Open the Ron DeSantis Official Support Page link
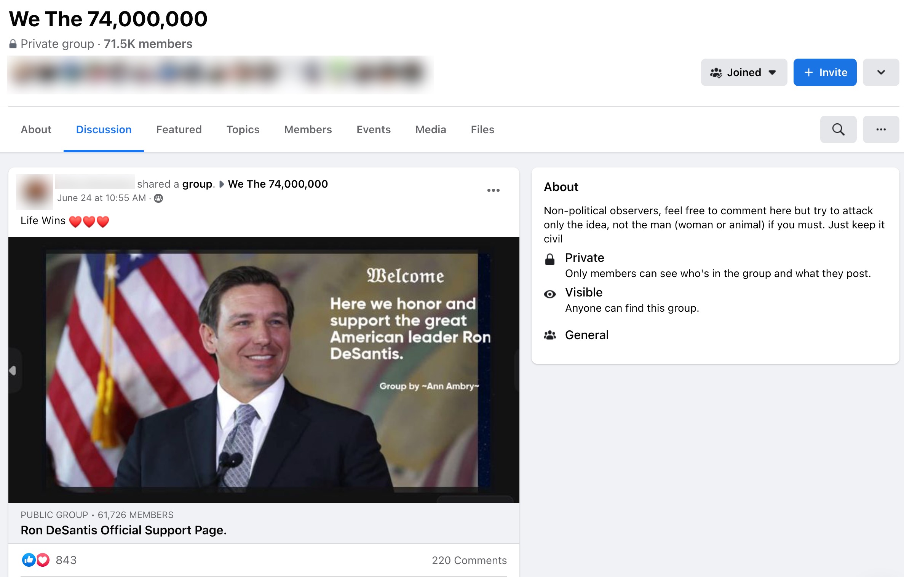The image size is (904, 577). coord(123,530)
